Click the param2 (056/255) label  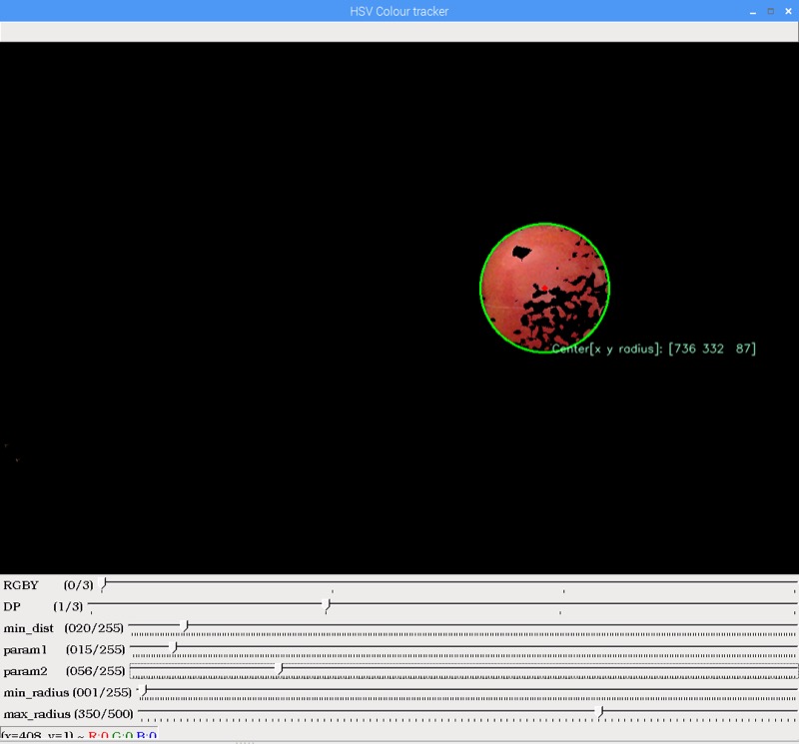click(64, 671)
